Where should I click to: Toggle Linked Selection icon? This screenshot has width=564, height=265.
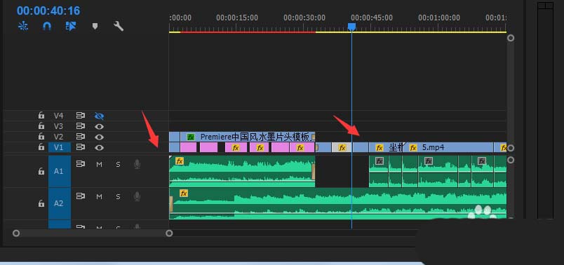71,26
